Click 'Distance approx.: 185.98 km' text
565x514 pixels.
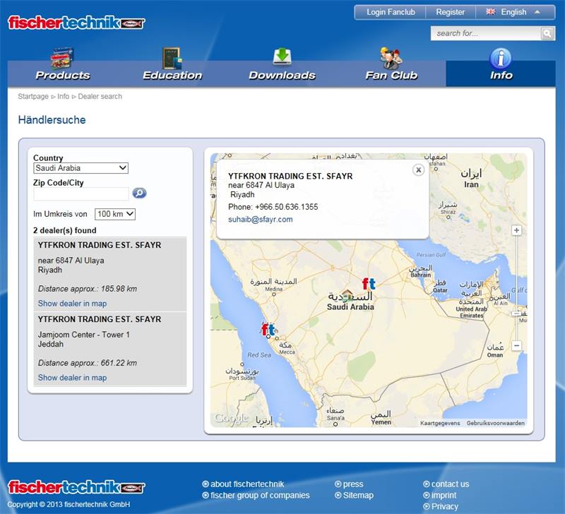coord(87,289)
